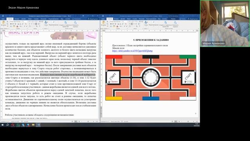The image size is (250, 141).
Task: Open Файл tab in left Word window
Action: [x=3, y=19]
